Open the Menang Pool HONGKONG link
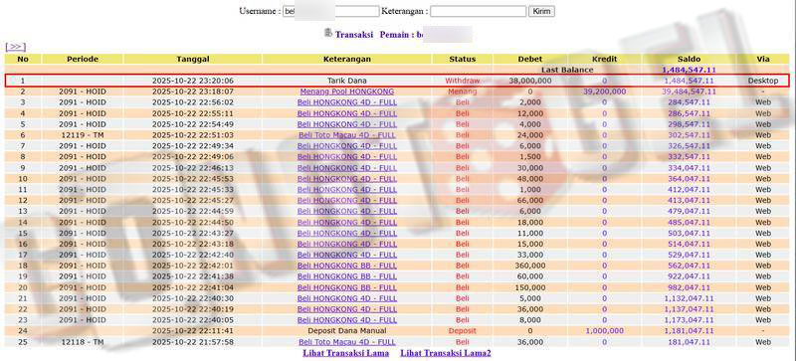Screen dimensions: 796x361 click(346, 91)
